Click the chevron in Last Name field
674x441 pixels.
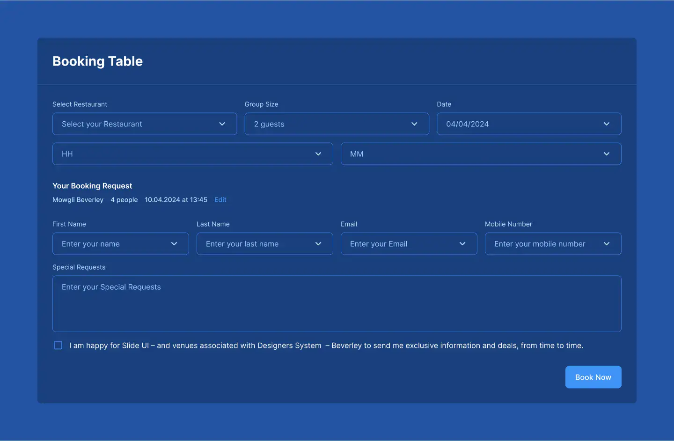coord(318,244)
